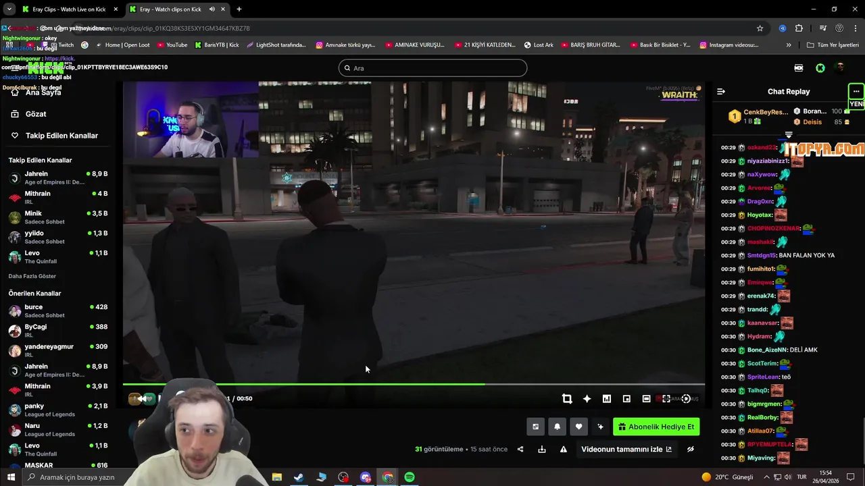Open browser tab search dropdown arrow
865x486 pixels.
click(x=9, y=9)
